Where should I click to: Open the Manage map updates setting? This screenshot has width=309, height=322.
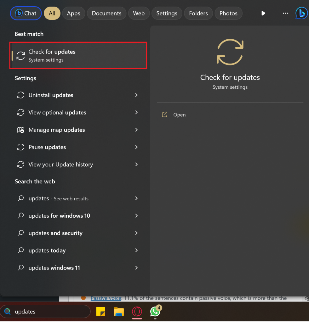point(57,130)
